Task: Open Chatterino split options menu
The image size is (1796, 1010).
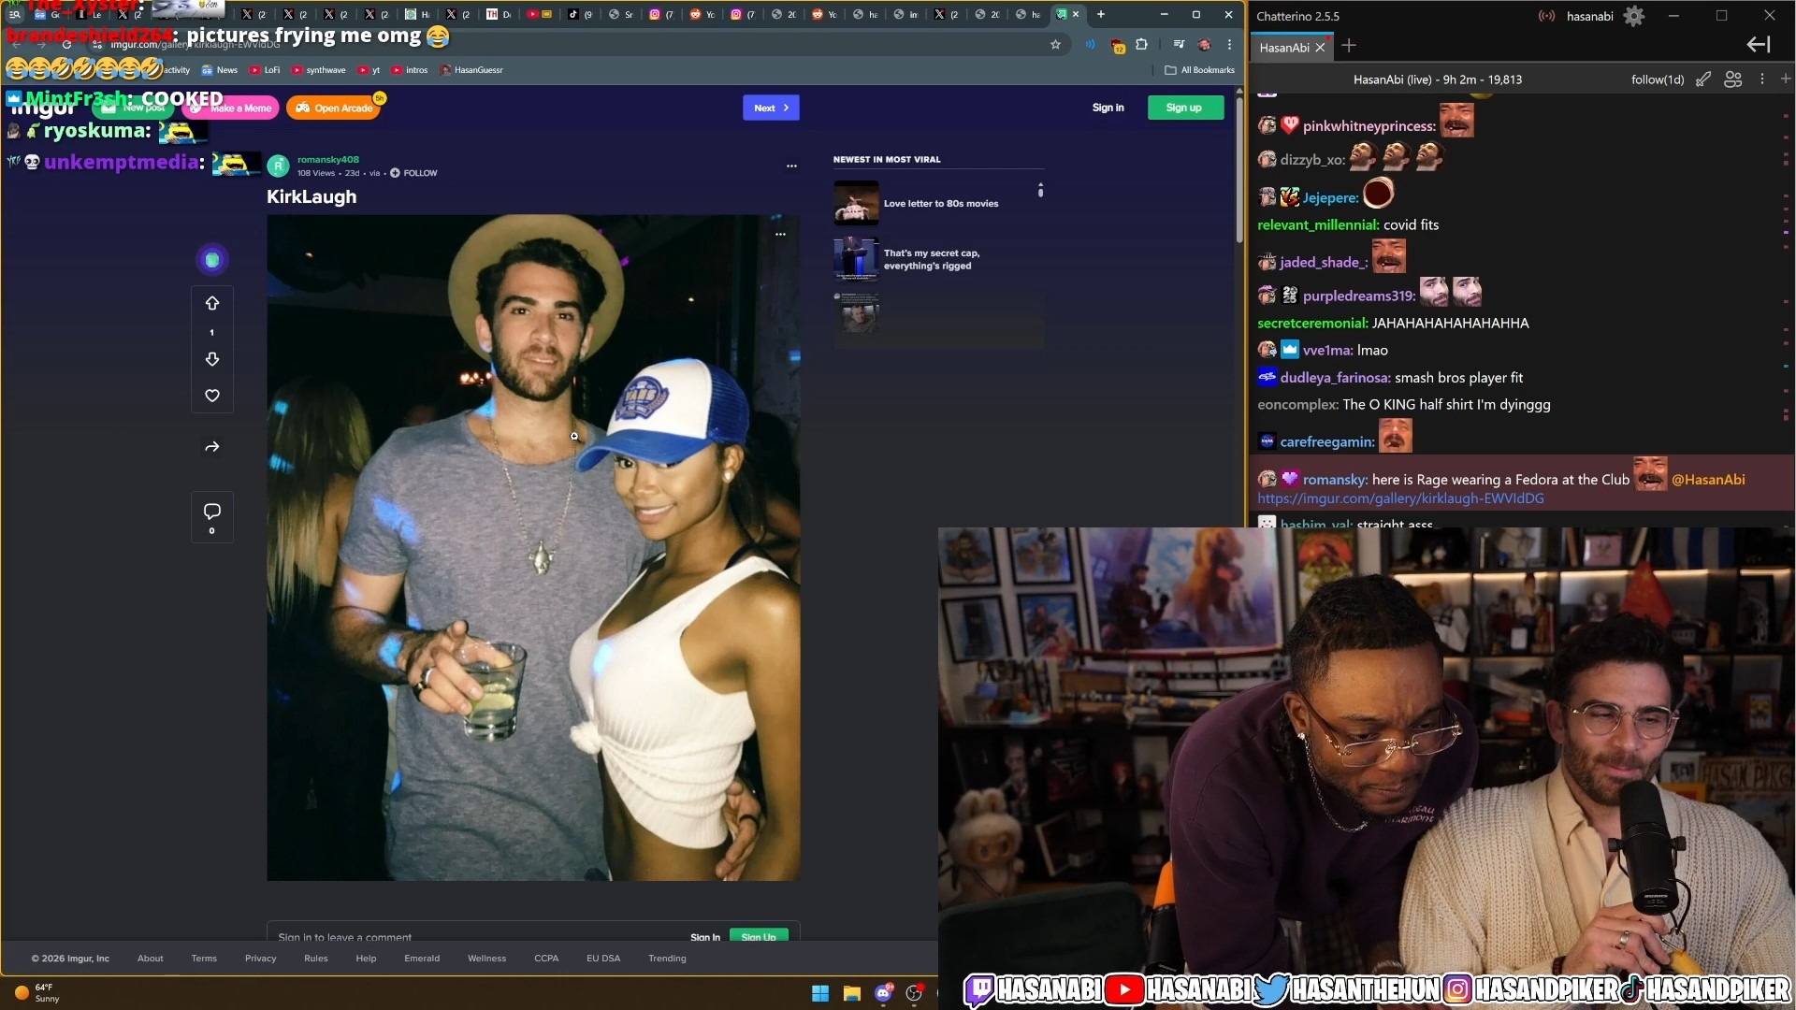Action: (1761, 79)
